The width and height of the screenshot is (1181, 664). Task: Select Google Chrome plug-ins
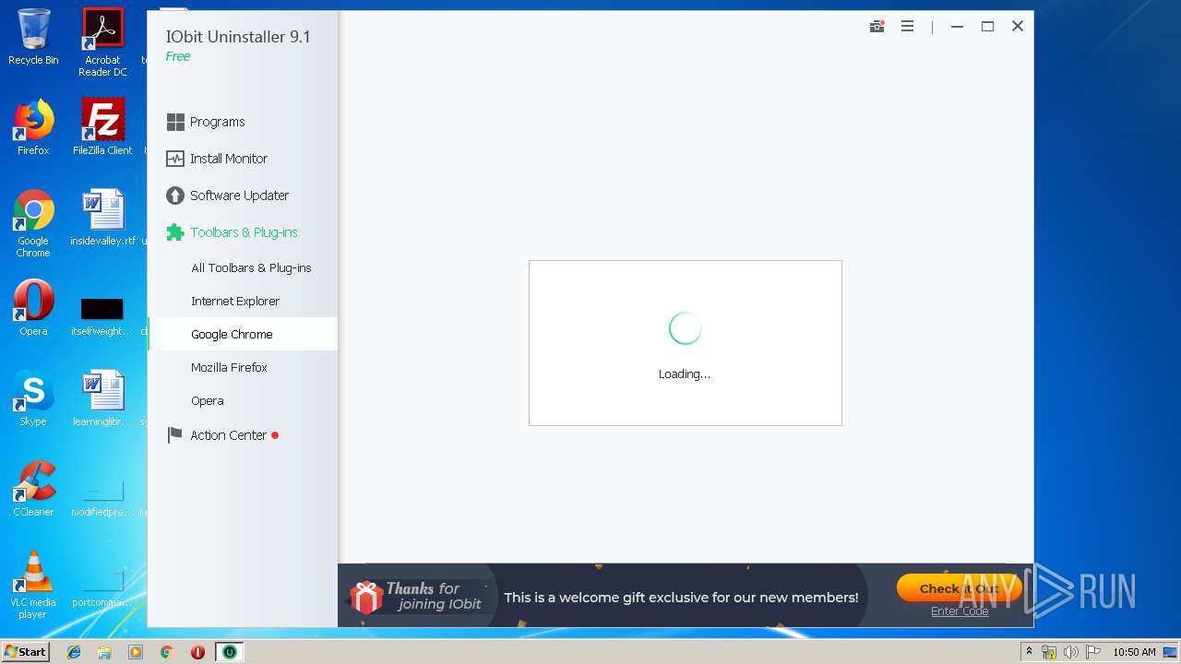pos(244,334)
